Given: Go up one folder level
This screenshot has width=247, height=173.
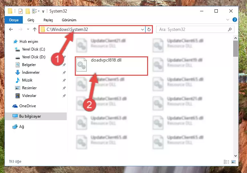Looking at the screenshot, I should (x=35, y=29).
